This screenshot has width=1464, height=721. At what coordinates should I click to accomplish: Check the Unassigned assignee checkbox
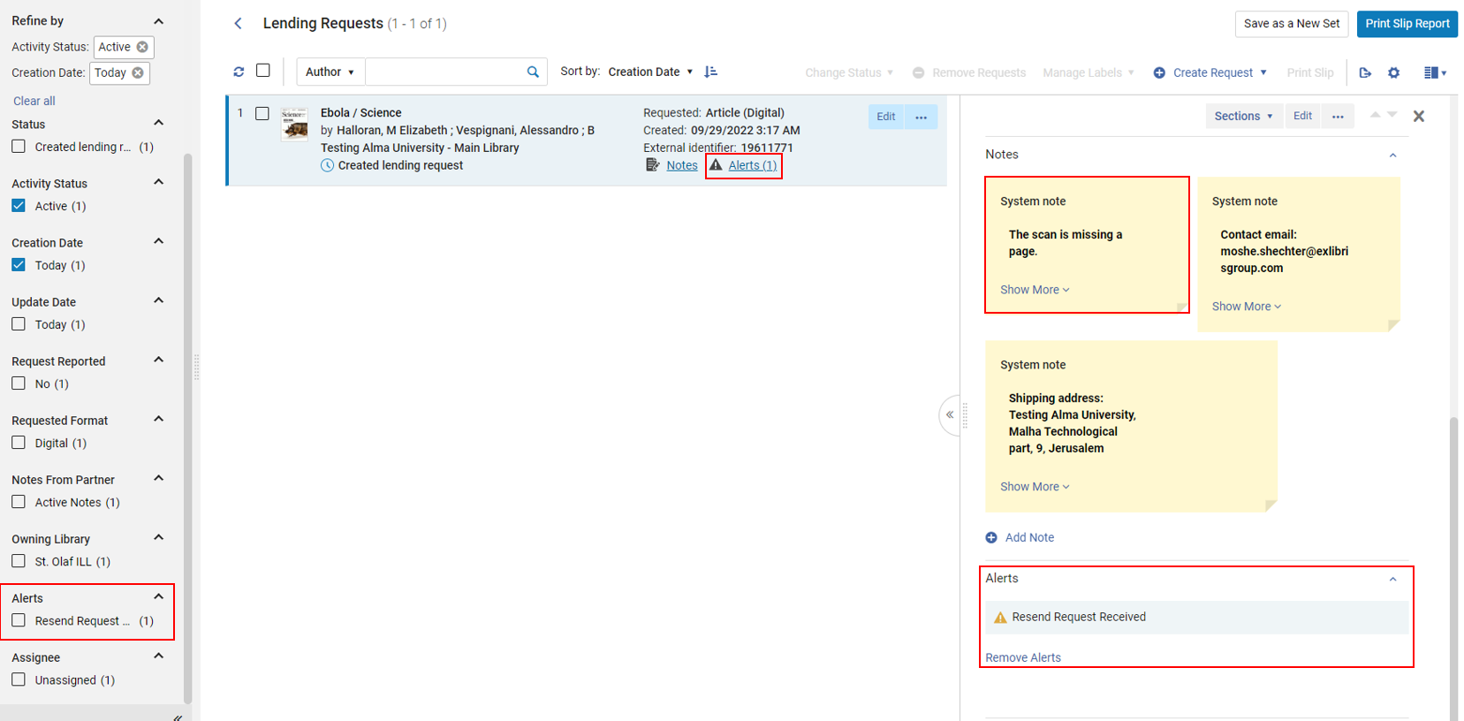tap(19, 679)
